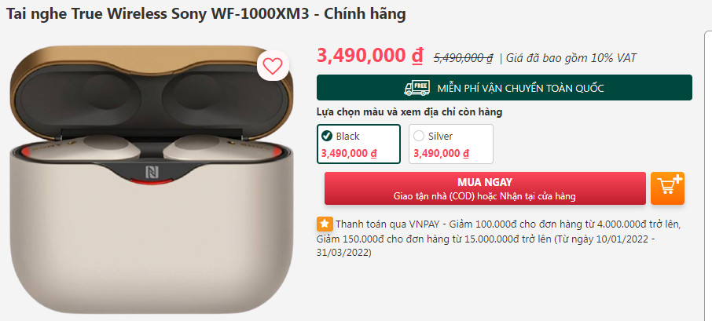Click the 10% VAT included note
712x321 pixels.
[571, 58]
